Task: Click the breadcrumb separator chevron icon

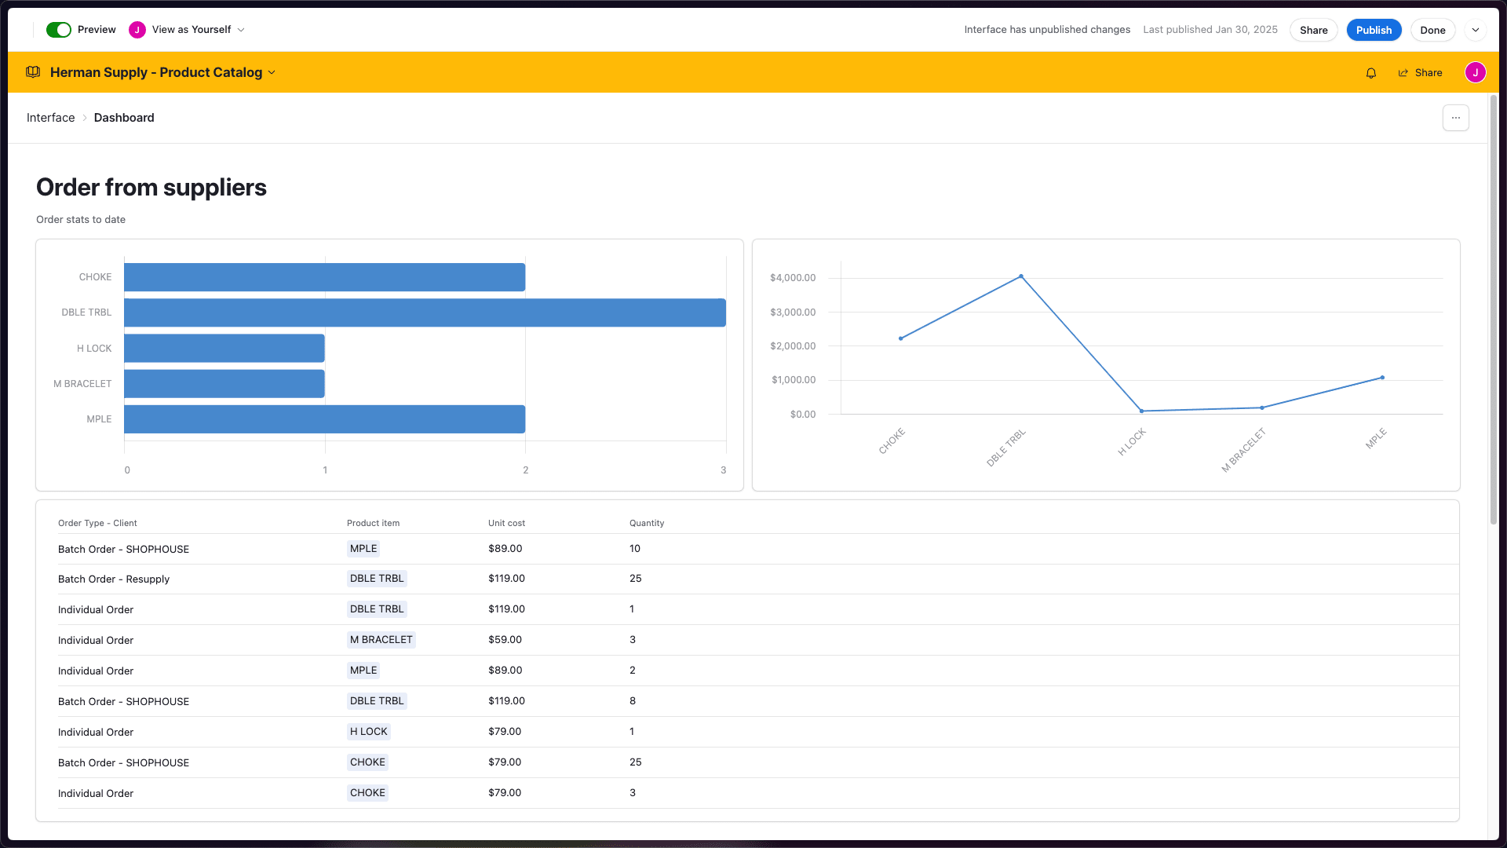Action: [x=85, y=118]
